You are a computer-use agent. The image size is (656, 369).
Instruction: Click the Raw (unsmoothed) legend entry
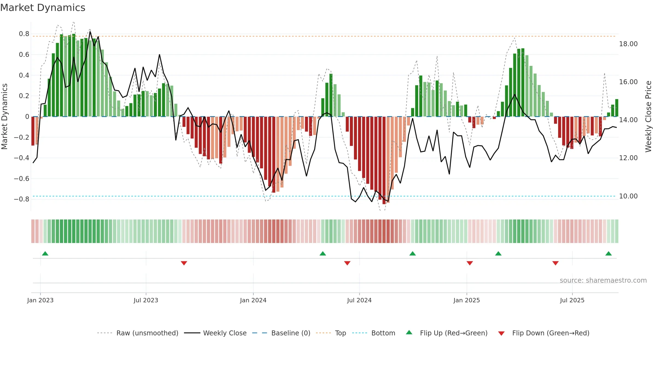[138, 333]
